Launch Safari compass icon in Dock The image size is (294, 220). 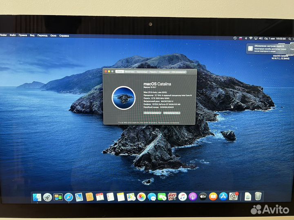69,197
